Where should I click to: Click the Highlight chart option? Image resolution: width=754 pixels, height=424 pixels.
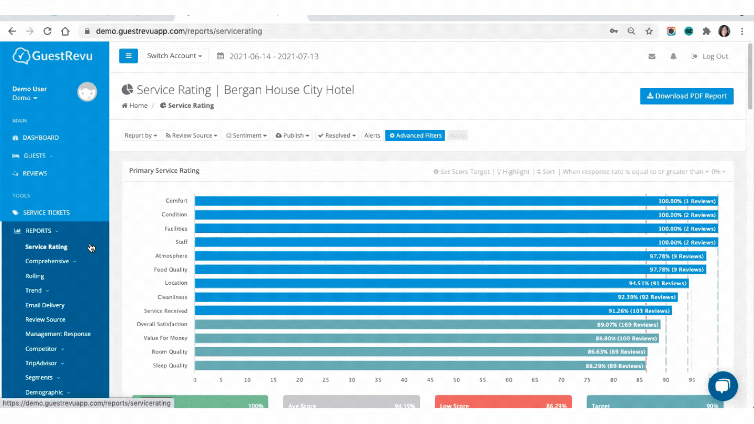point(513,172)
